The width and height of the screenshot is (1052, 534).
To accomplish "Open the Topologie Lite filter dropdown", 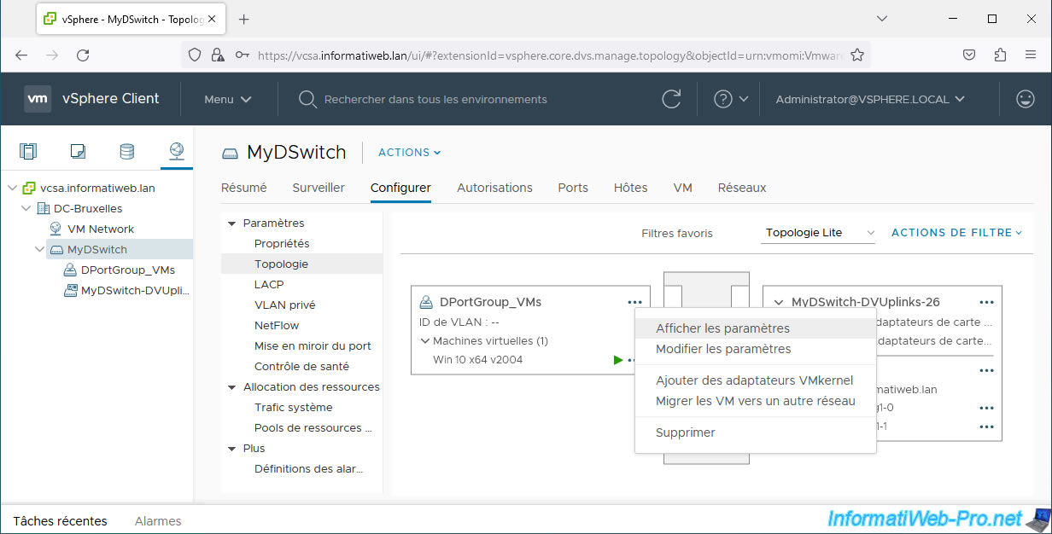I will pyautogui.click(x=819, y=233).
